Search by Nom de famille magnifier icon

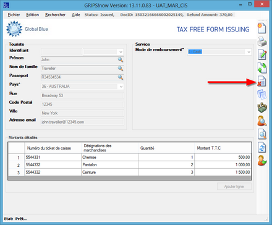tap(121, 69)
